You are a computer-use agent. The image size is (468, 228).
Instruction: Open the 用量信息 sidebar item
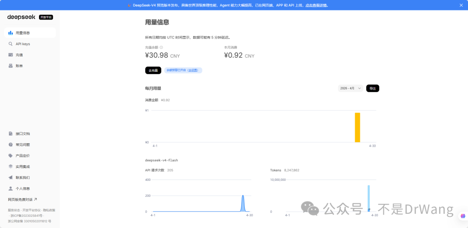[30, 33]
